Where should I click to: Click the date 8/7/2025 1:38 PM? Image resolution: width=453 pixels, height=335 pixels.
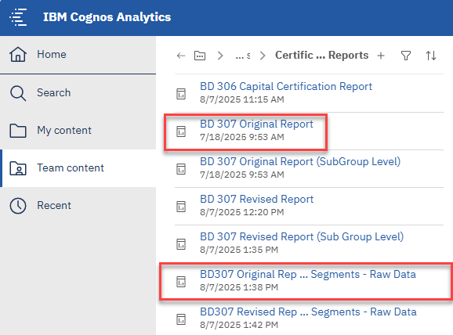239,287
